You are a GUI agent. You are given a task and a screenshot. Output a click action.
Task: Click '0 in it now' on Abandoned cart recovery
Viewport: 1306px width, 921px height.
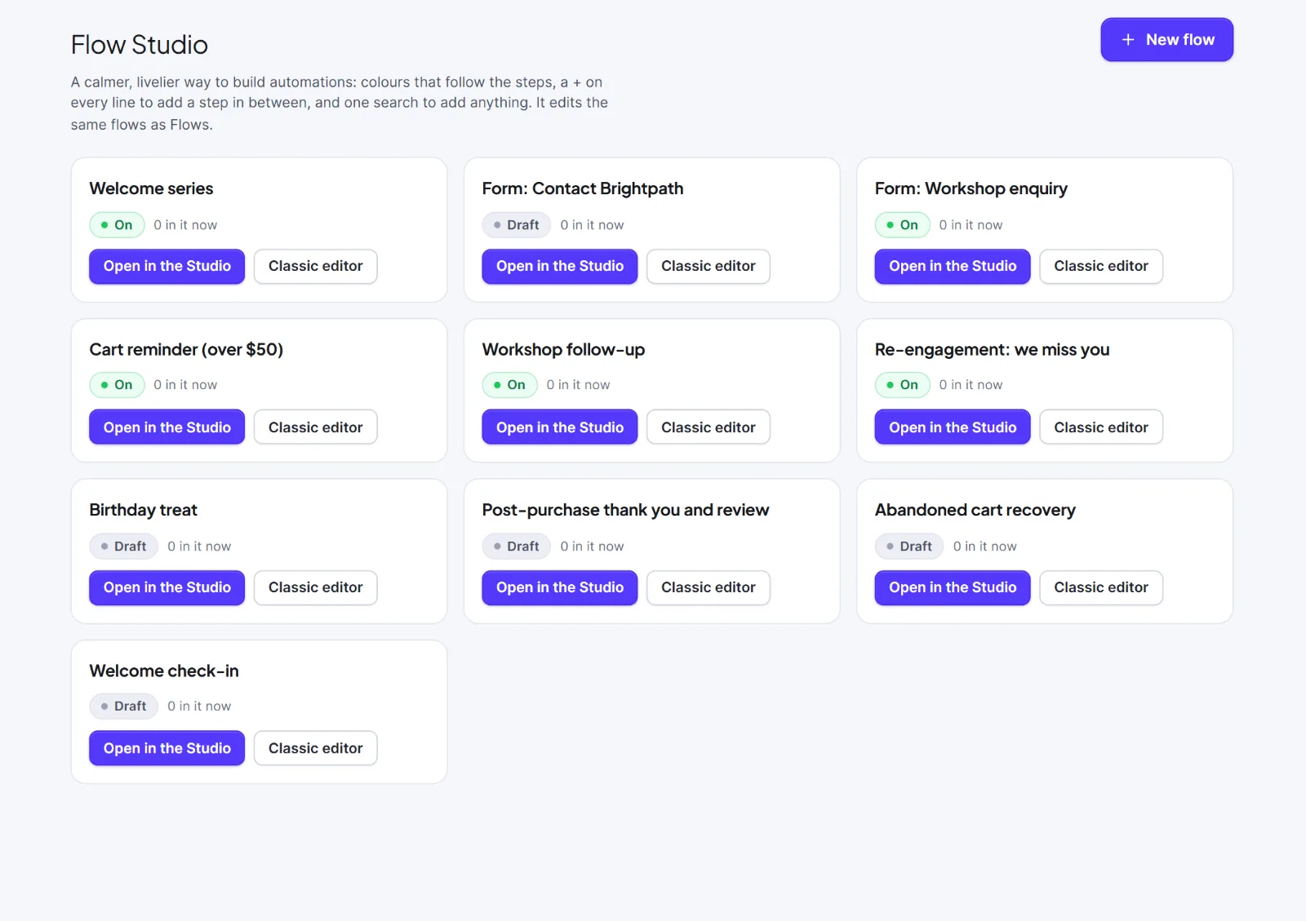point(985,546)
